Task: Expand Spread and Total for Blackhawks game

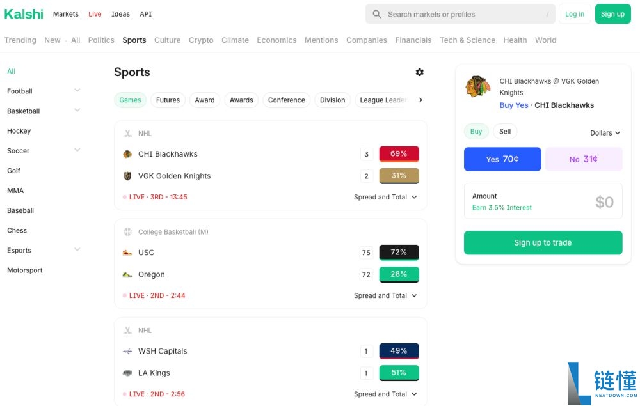Action: [x=385, y=198]
